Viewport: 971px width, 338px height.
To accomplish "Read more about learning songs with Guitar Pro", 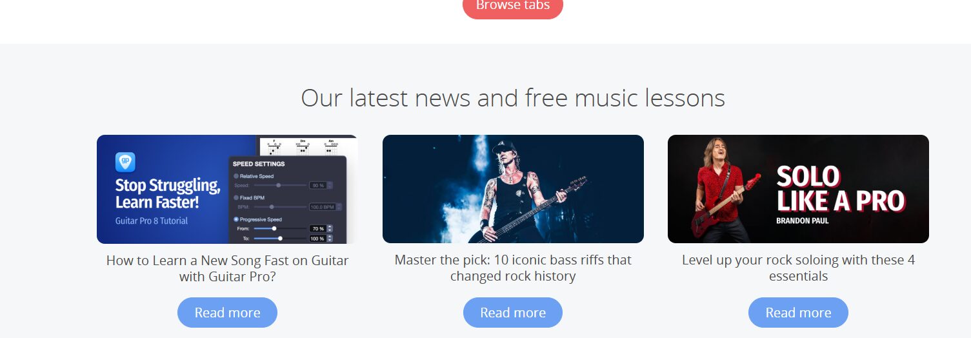I will click(x=227, y=313).
